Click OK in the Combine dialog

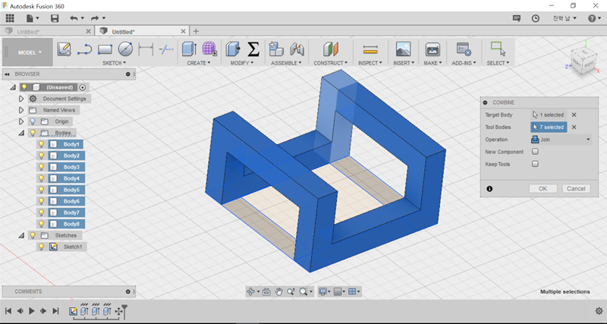543,188
